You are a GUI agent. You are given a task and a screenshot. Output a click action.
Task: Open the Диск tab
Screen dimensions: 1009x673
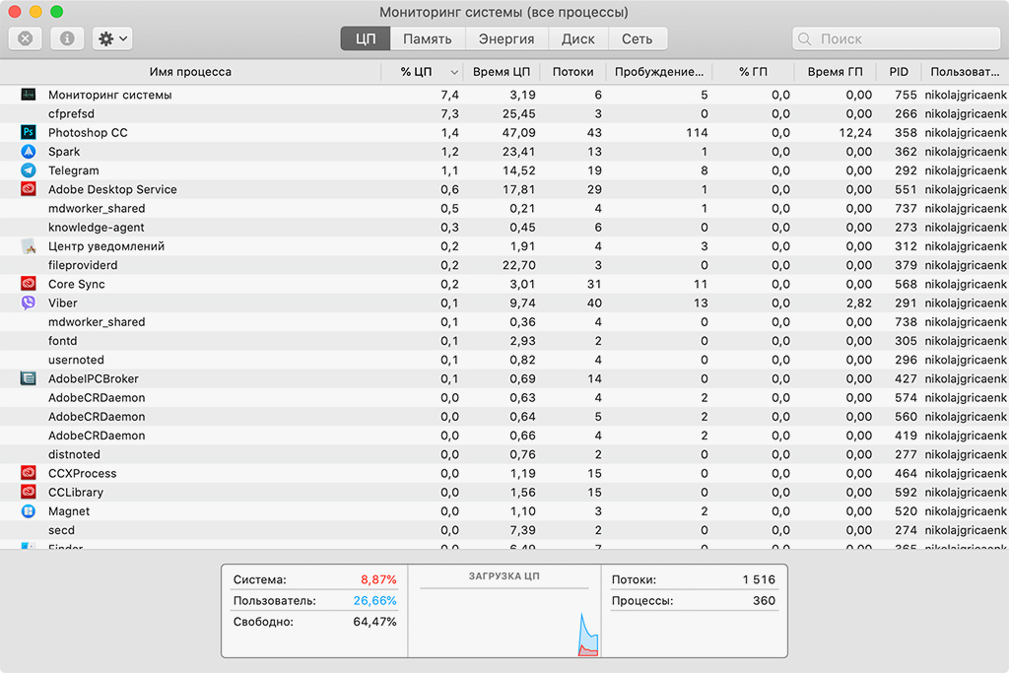(x=577, y=38)
